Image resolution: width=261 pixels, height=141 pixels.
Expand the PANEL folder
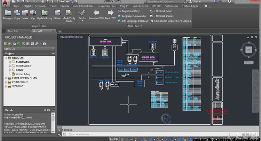pyautogui.click(x=10, y=70)
